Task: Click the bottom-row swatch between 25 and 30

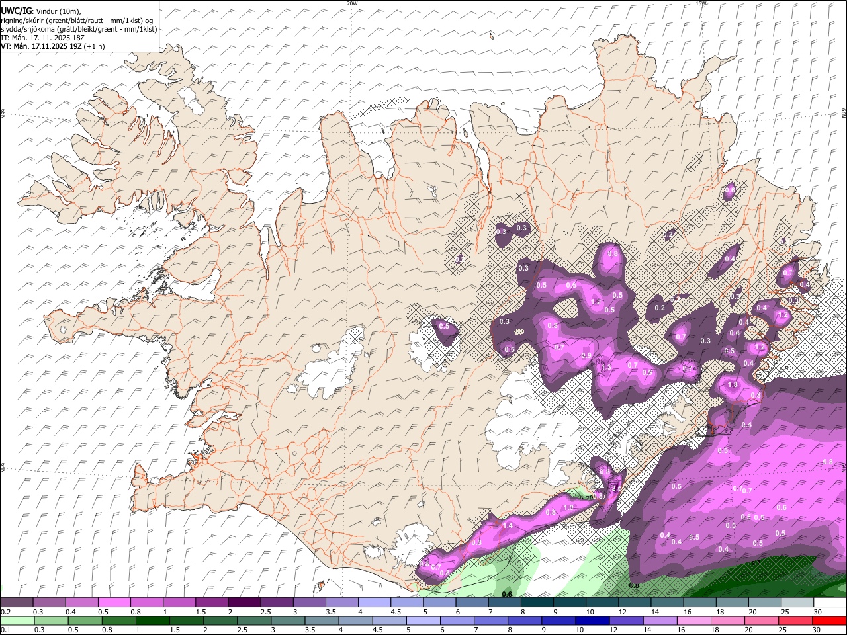Action: tap(794, 620)
